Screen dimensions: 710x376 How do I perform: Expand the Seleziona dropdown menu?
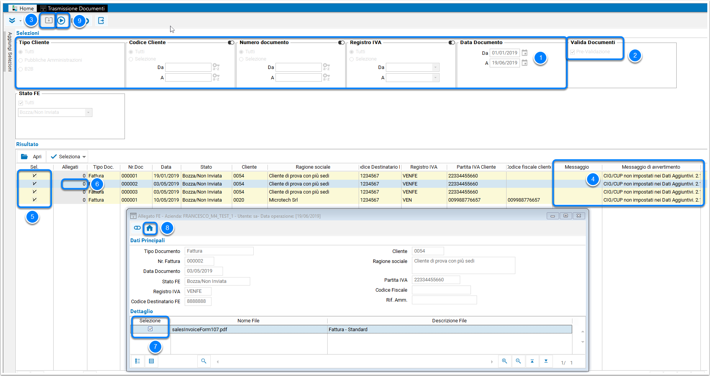(x=84, y=157)
